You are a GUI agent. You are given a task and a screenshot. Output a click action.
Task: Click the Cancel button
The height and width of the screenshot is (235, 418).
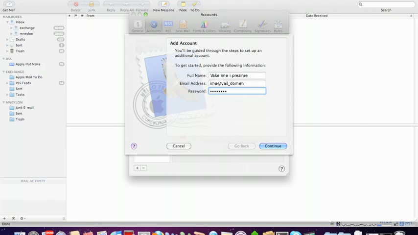click(x=179, y=146)
